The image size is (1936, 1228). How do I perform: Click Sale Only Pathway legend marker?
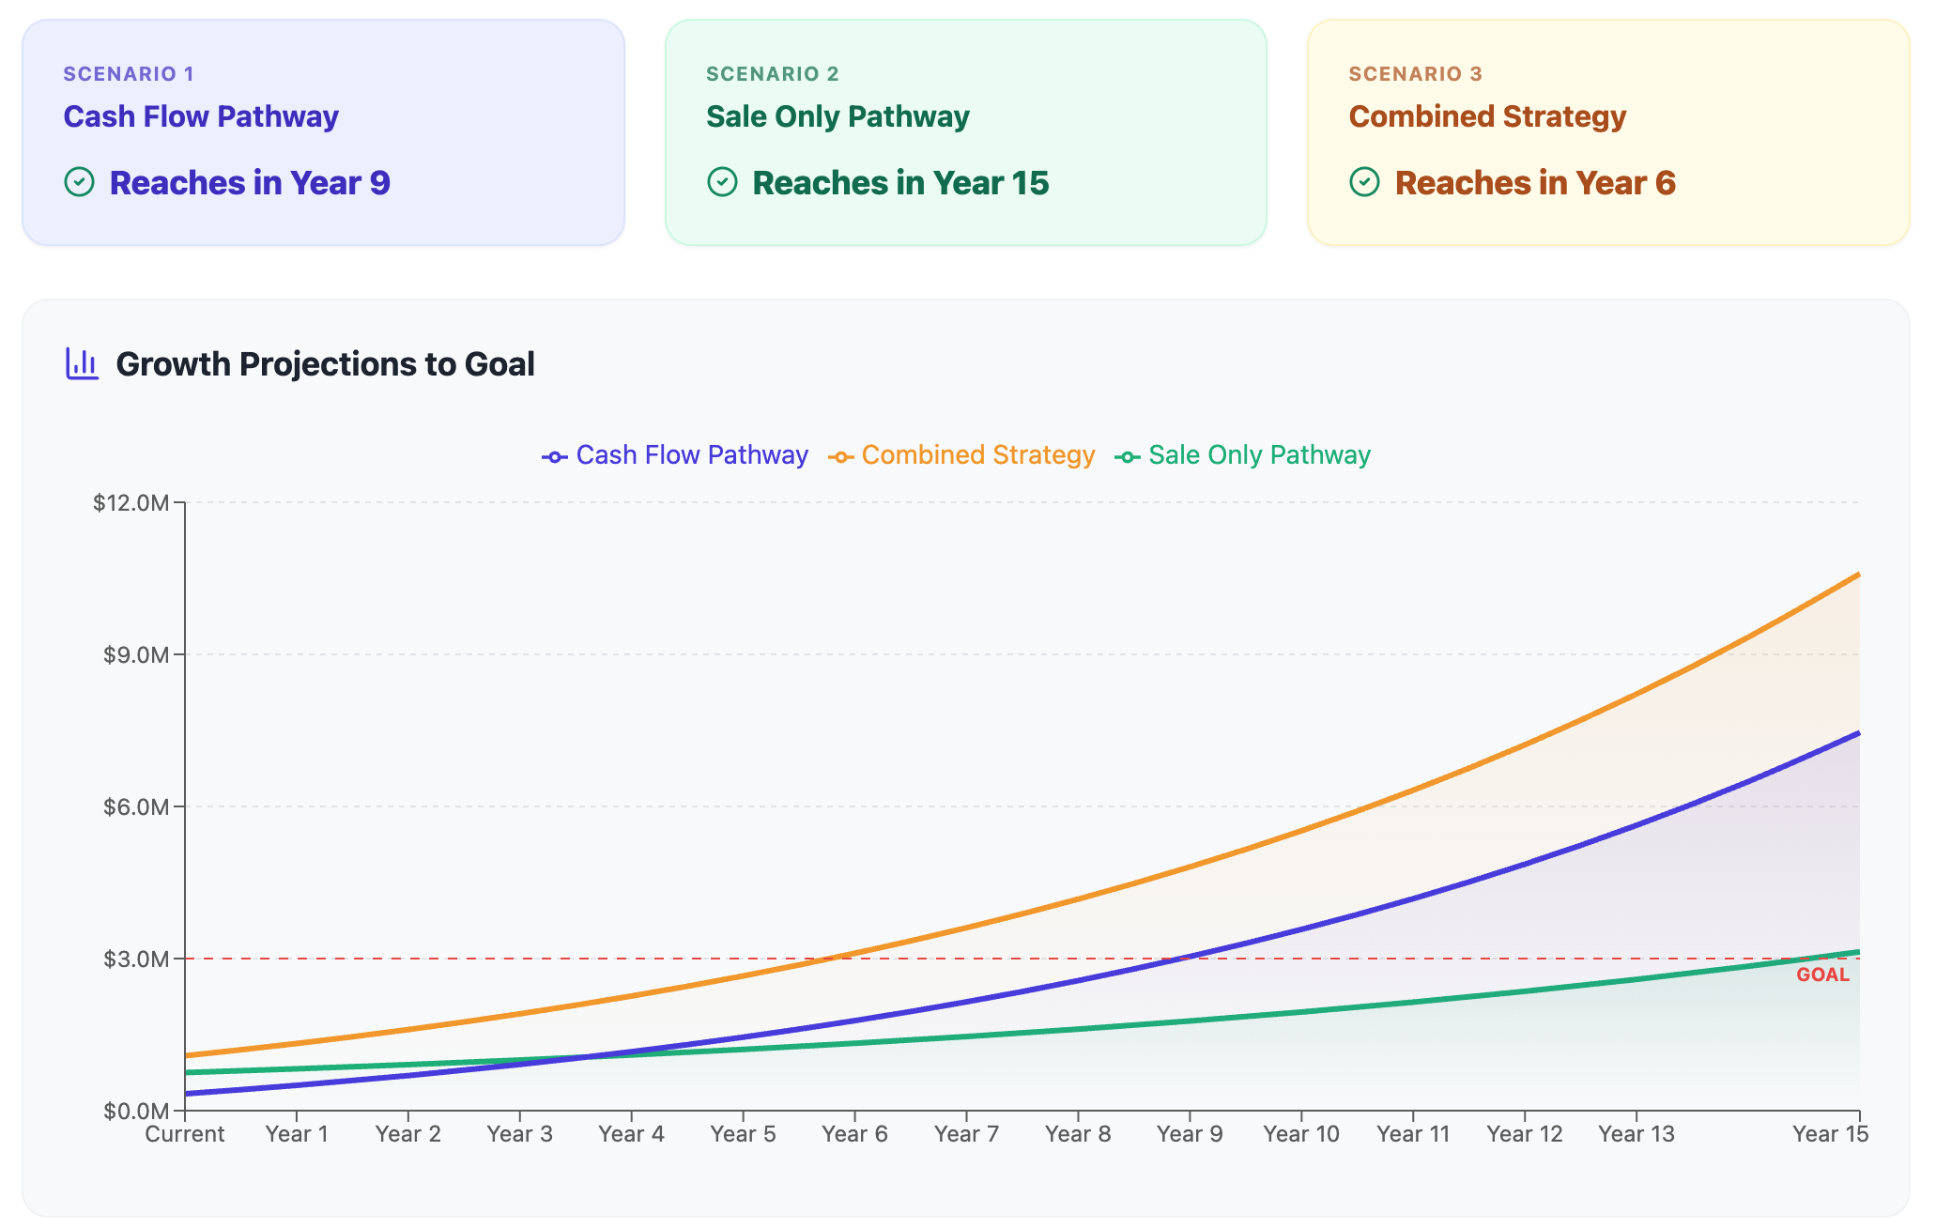(1127, 457)
